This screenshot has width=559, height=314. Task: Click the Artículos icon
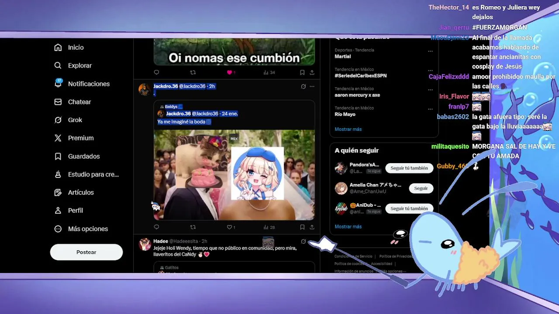click(58, 192)
